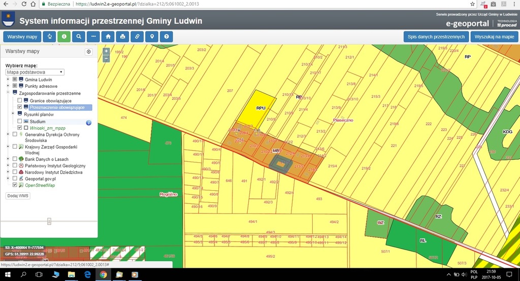520x281 pixels.
Task: Zoom in the map with plus button
Action: click(x=106, y=51)
